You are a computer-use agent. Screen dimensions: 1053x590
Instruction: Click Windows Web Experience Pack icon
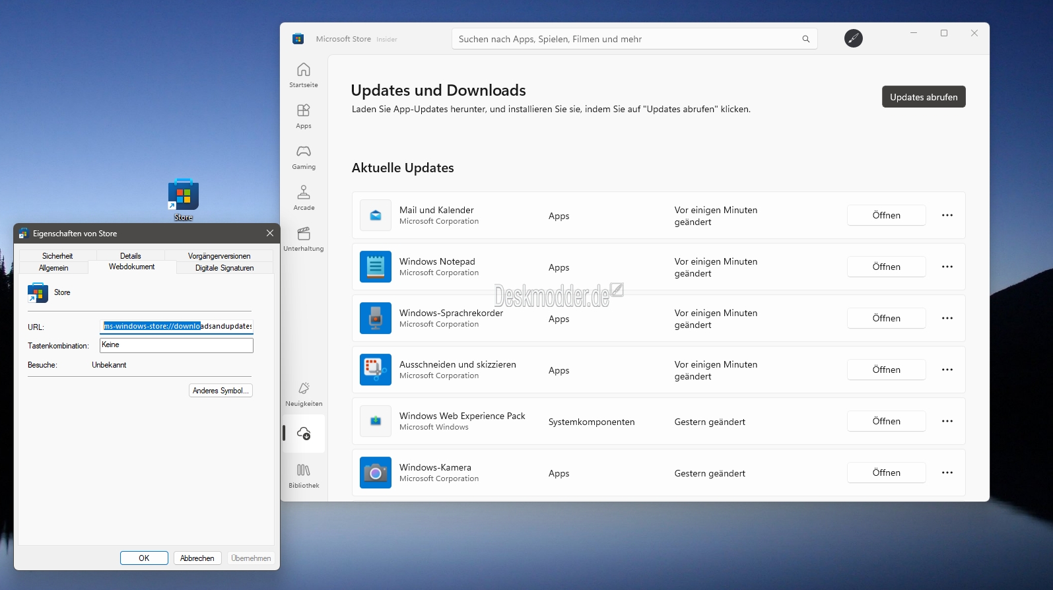pos(376,421)
